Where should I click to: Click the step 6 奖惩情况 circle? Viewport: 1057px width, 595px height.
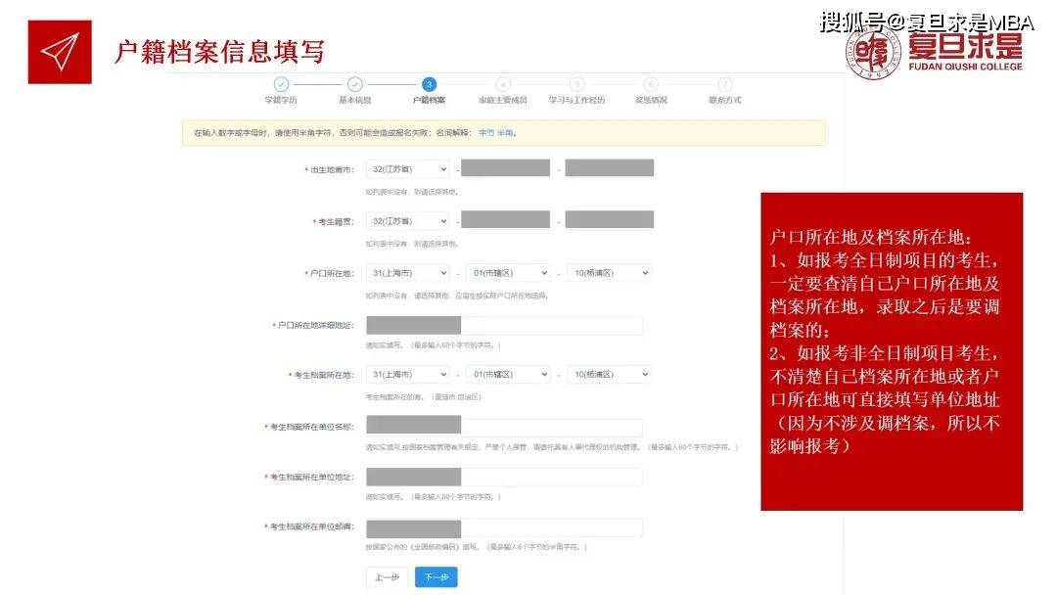651,85
